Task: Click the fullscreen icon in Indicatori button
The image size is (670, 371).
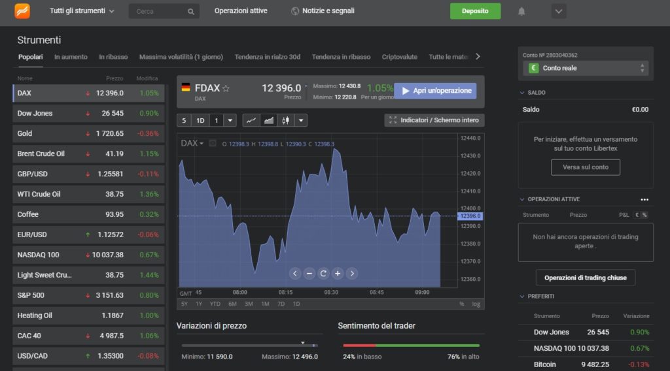Action: (393, 120)
